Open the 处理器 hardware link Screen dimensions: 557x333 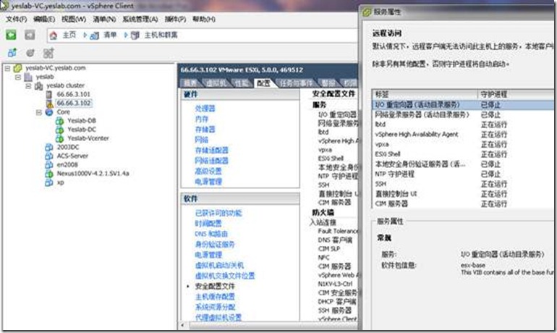pyautogui.click(x=205, y=109)
